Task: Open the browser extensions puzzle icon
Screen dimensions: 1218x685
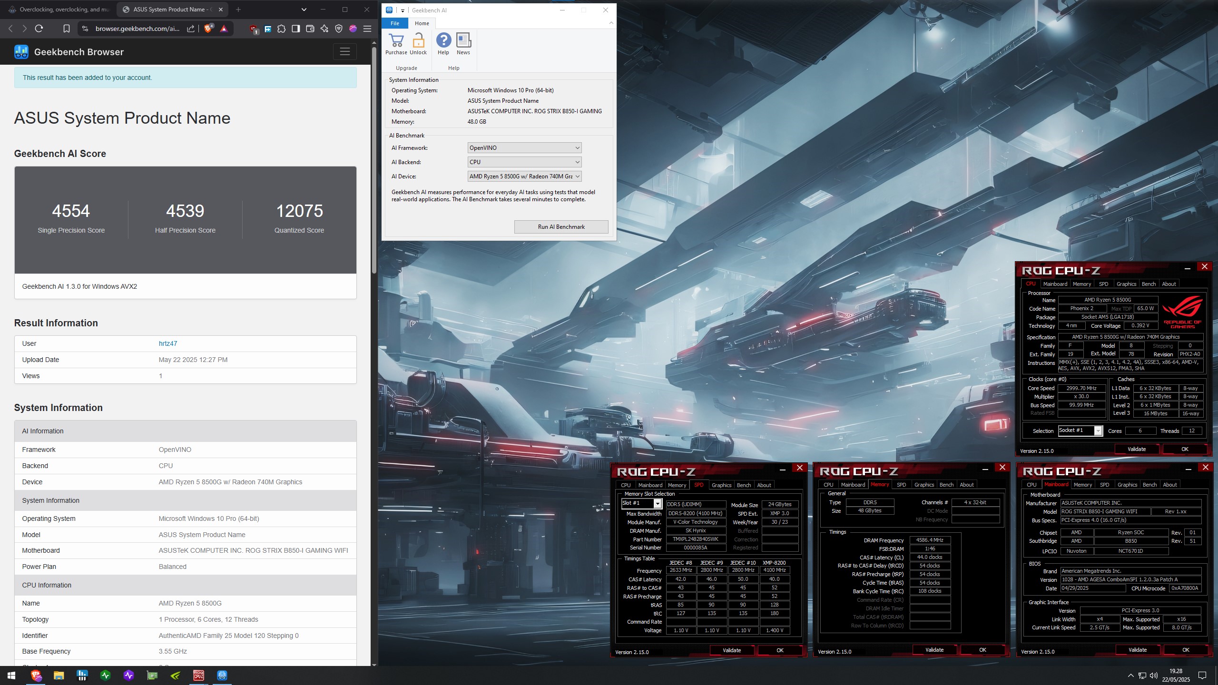Action: (x=282, y=29)
